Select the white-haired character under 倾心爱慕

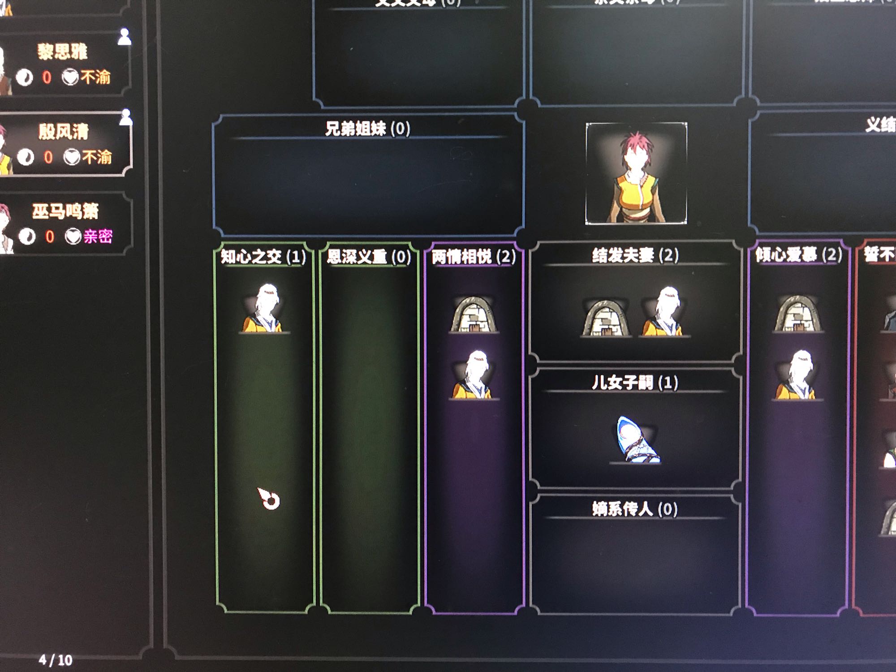click(797, 375)
